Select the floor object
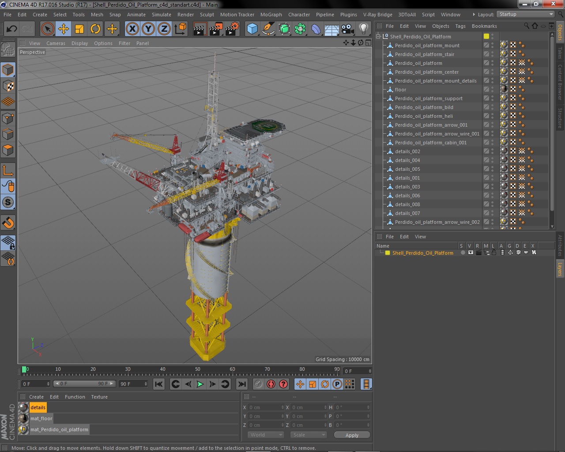The width and height of the screenshot is (565, 452). coord(400,90)
